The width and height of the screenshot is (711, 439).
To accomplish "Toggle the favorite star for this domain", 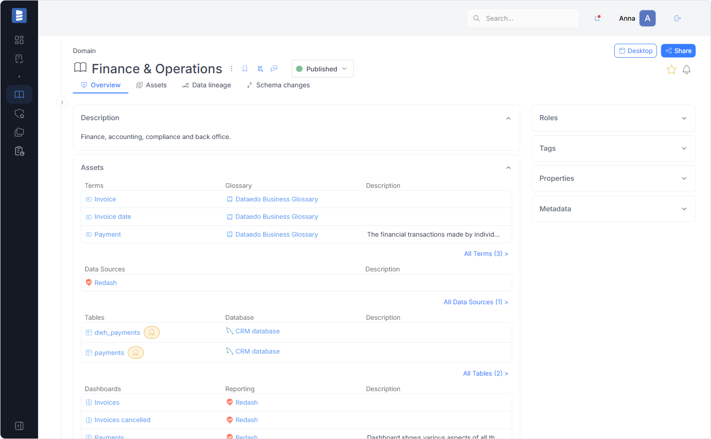I will point(671,70).
